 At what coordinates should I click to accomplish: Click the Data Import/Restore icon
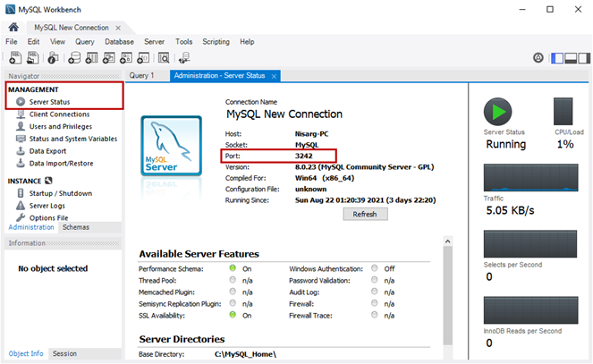click(x=21, y=164)
